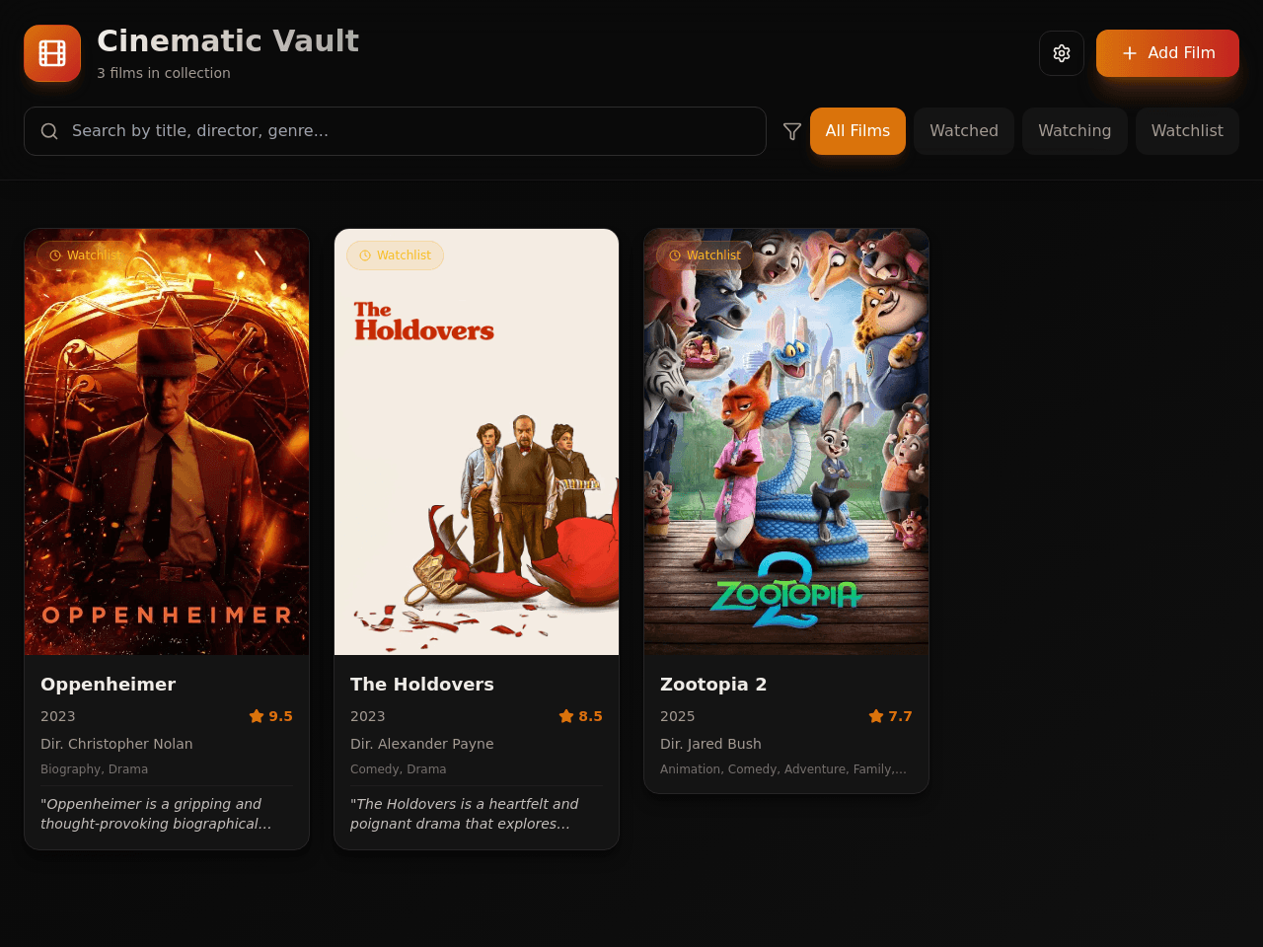
Task: Click "Dir. Alexander Payne" text
Action: pos(421,744)
